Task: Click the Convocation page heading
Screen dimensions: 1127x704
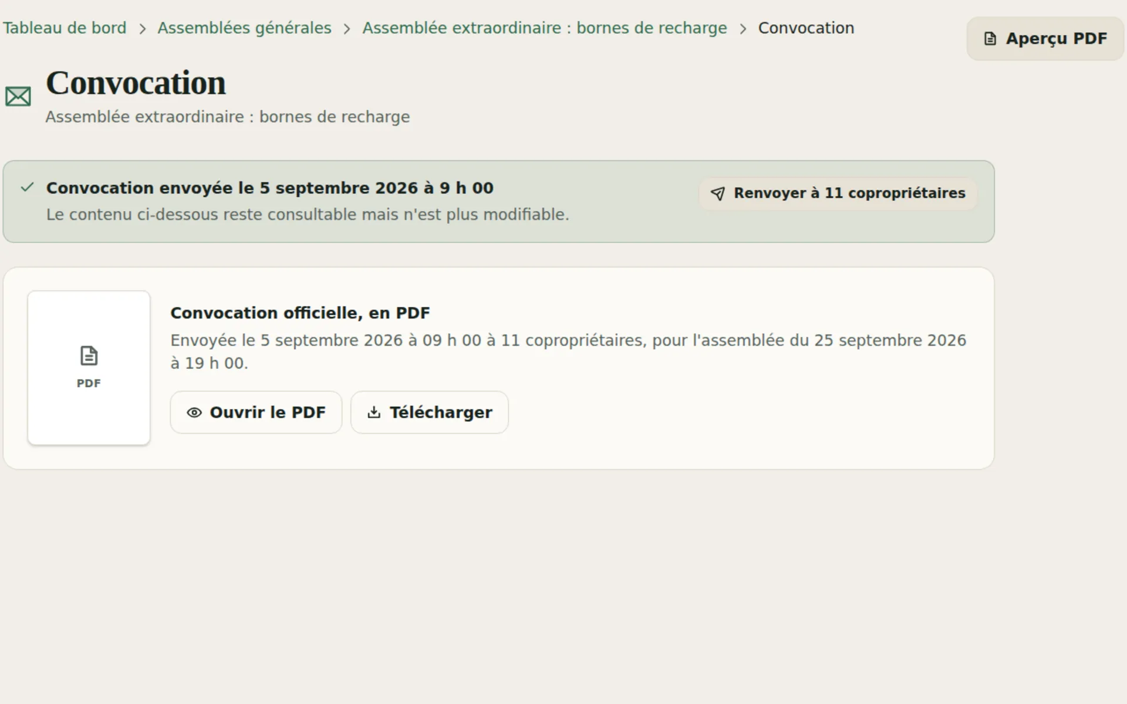Action: (136, 83)
